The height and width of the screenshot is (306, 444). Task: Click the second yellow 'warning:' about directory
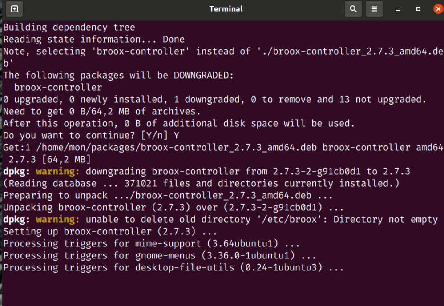tap(58, 220)
